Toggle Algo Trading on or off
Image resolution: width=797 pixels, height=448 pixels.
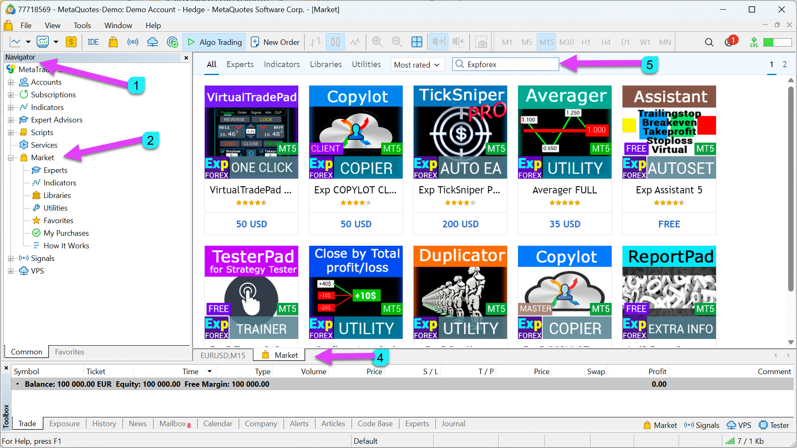click(214, 42)
